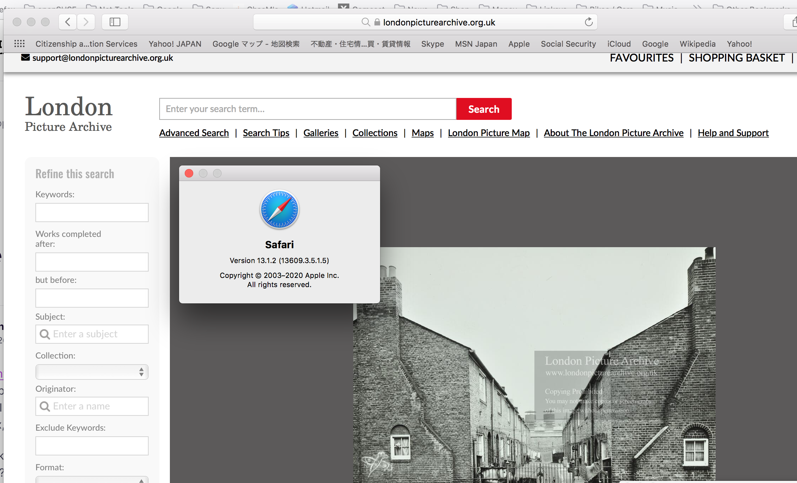Open SHOPPING BASKET
The width and height of the screenshot is (797, 483).
point(736,58)
